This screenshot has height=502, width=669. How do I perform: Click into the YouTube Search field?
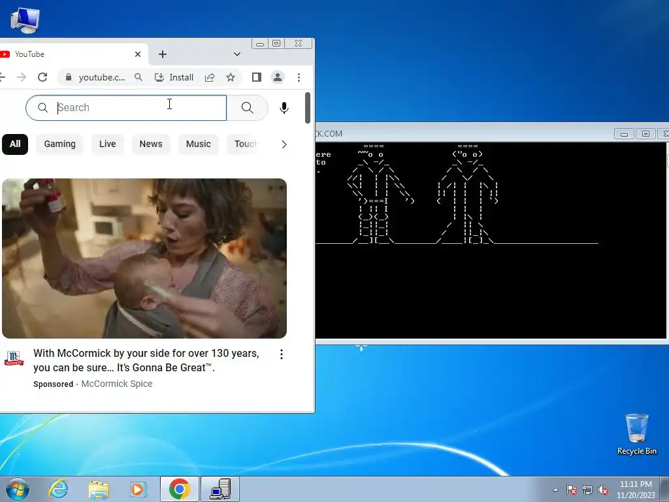(x=126, y=108)
